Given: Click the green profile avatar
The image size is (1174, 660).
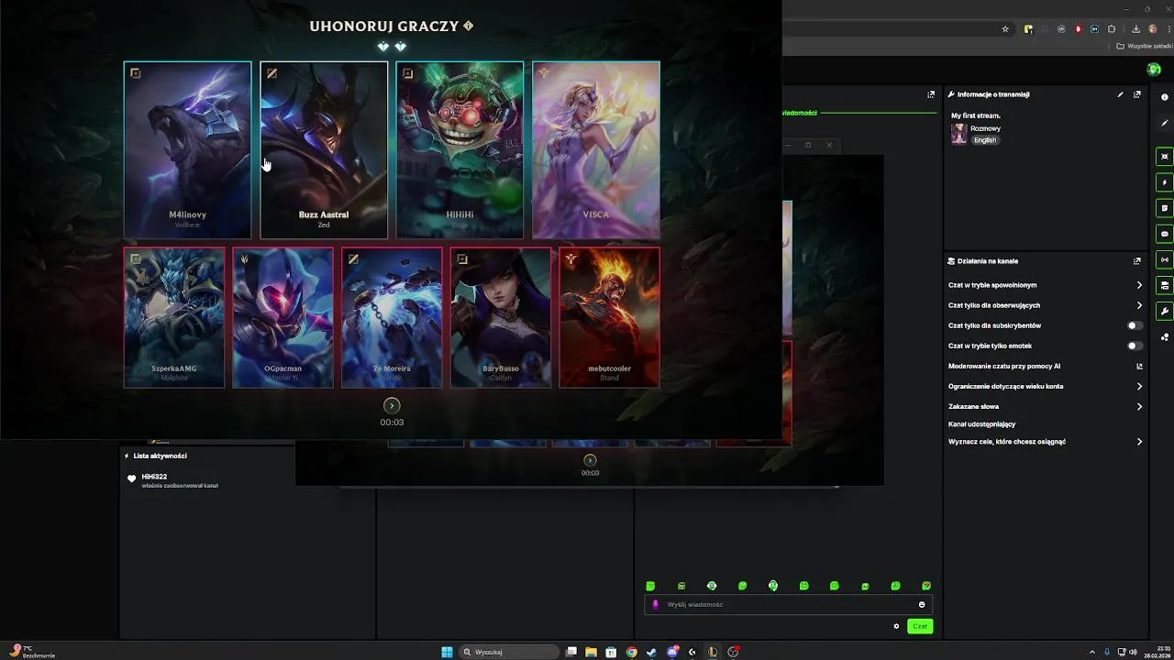Looking at the screenshot, I should (x=1154, y=70).
